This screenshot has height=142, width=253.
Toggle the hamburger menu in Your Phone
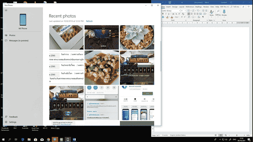point(6,10)
